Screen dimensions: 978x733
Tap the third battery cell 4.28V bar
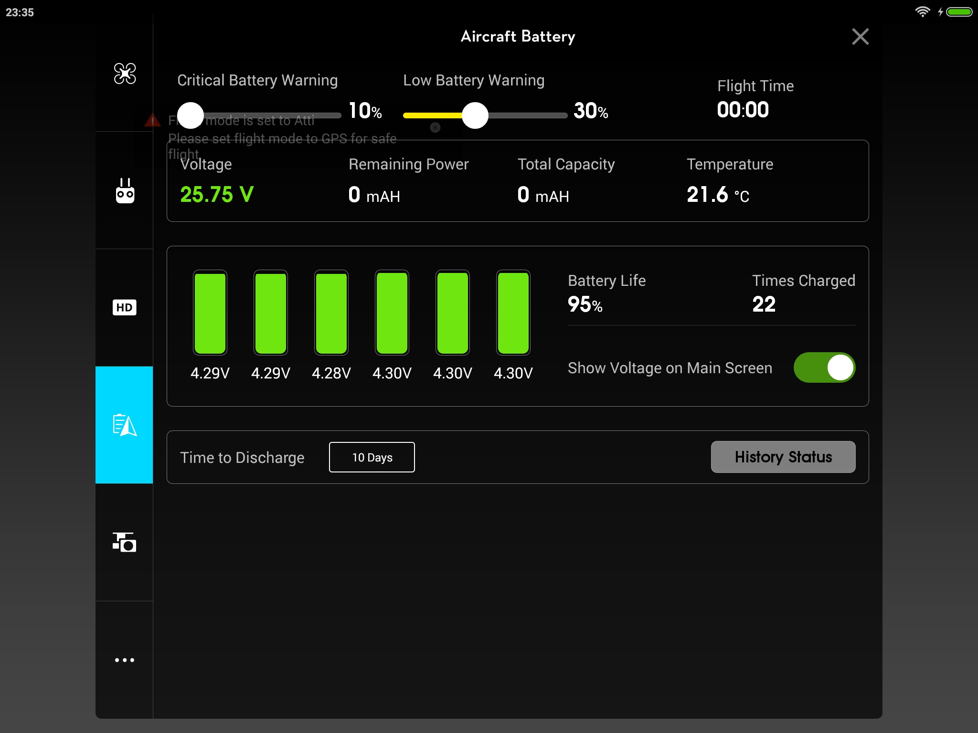tap(331, 313)
